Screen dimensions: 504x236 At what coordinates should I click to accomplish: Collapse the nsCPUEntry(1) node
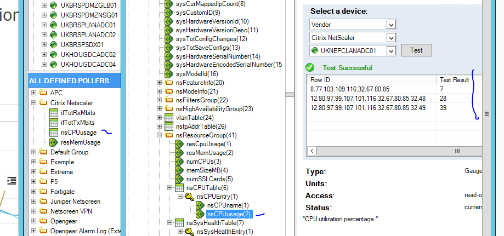click(x=180, y=197)
